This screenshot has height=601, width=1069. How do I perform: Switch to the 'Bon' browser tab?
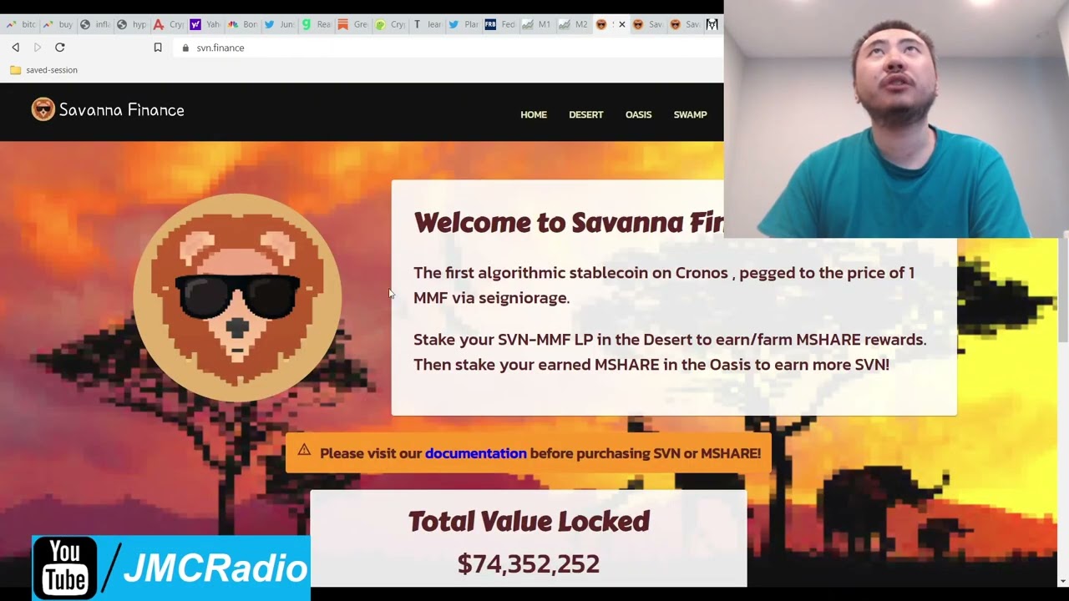pos(242,25)
